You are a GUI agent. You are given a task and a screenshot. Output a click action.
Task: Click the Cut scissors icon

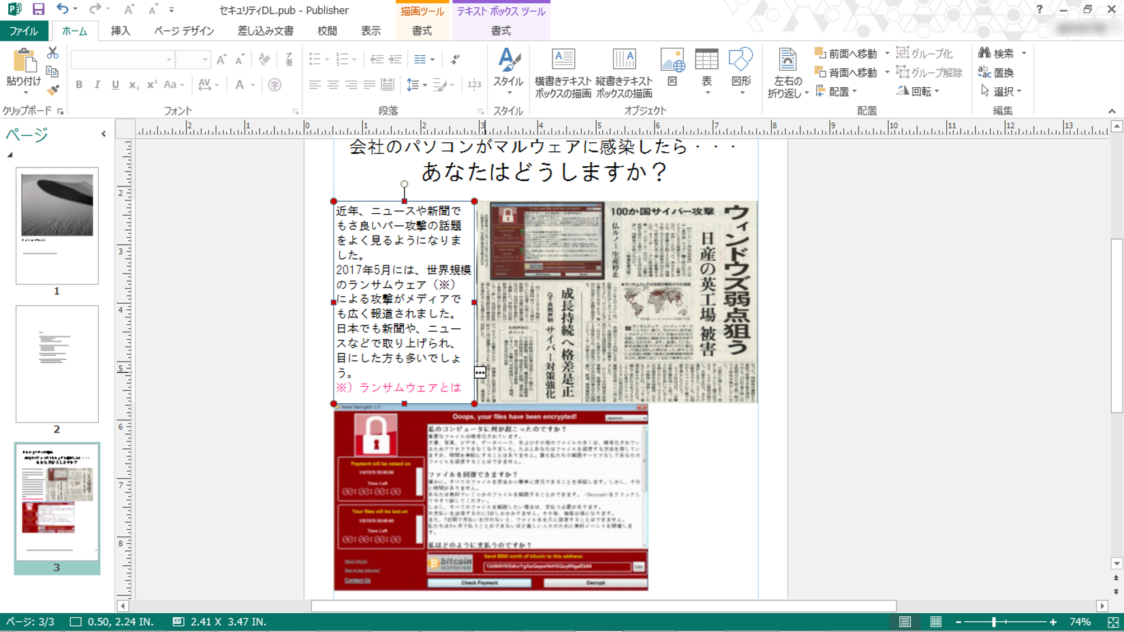[x=52, y=53]
